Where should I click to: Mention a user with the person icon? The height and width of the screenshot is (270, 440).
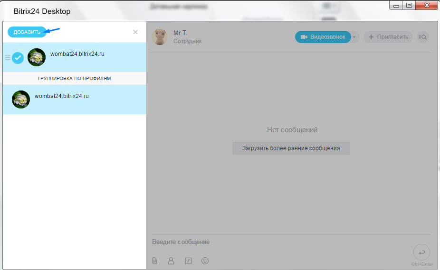[171, 261]
